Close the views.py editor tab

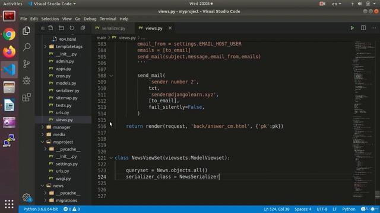[170, 28]
